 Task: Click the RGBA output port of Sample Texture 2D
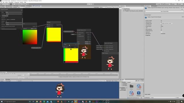(90, 33)
